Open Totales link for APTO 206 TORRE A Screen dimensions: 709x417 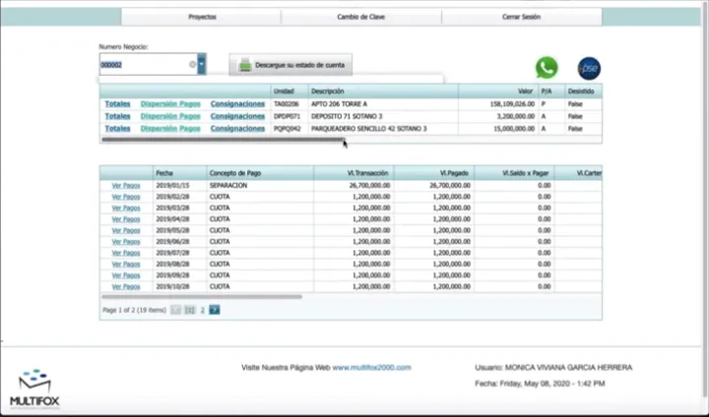(x=117, y=103)
